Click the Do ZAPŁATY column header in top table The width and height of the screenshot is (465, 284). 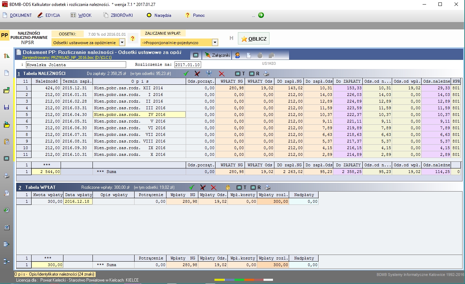(x=348, y=81)
